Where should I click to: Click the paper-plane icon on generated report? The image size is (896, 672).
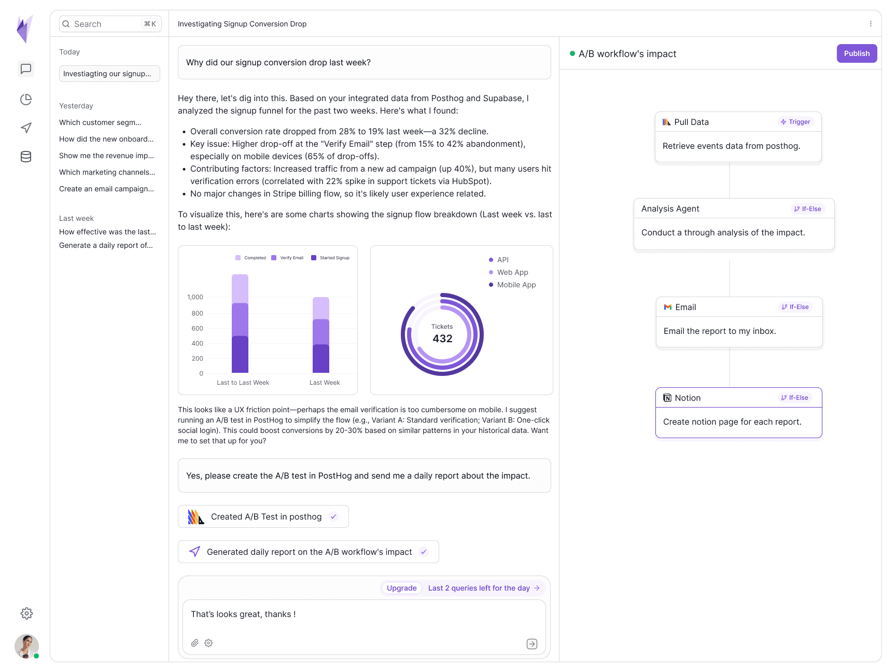[195, 552]
